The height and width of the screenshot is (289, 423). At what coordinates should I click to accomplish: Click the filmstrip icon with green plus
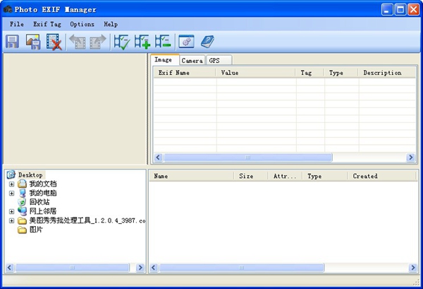142,42
